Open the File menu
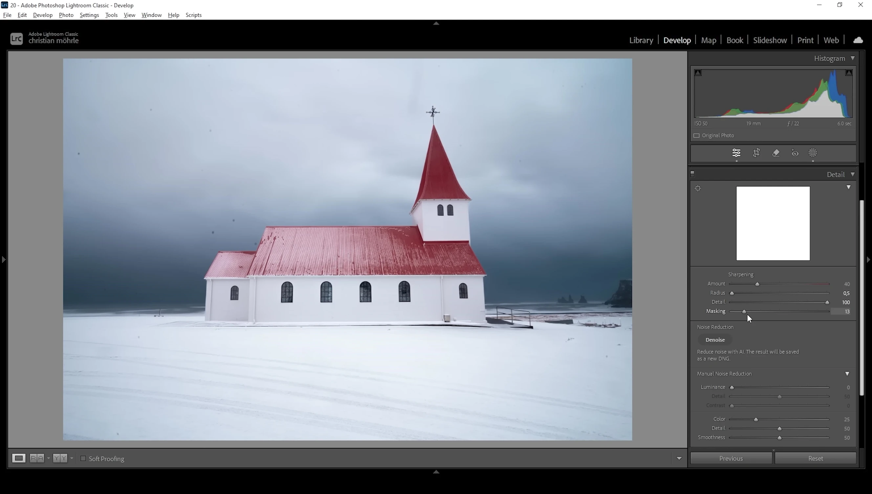The image size is (872, 494). click(7, 15)
